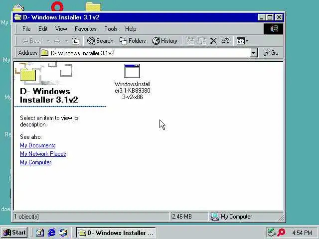Click the Move To toolbar icon
This screenshot has width=319, height=239.
[x=190, y=41]
